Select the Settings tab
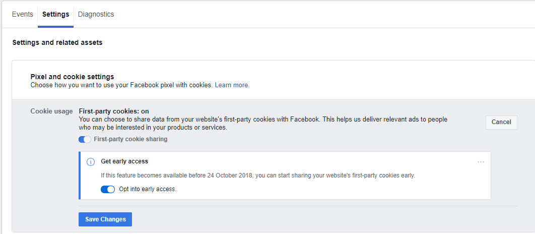Viewport: 535px width, 234px height. coord(55,14)
